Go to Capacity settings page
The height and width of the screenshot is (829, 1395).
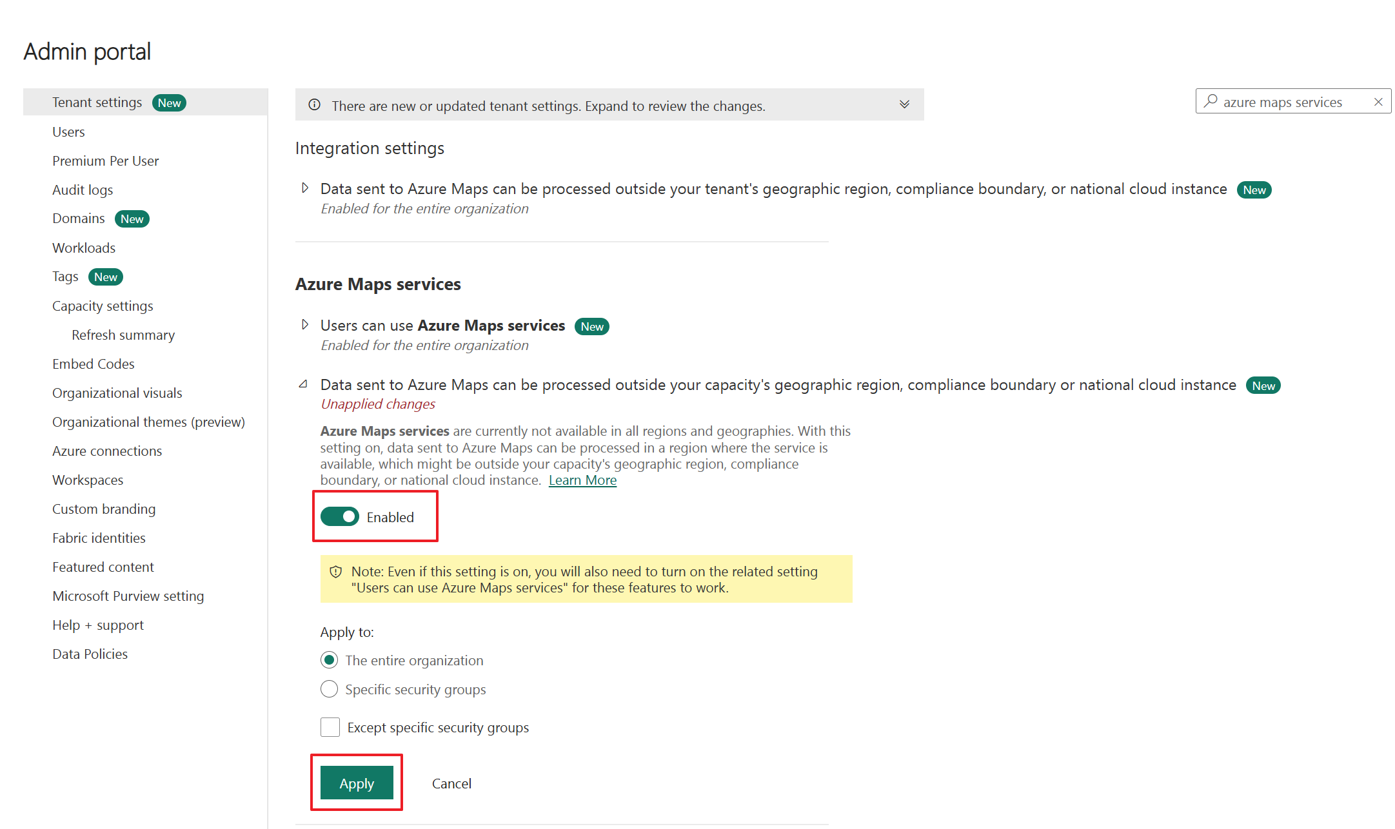[103, 306]
